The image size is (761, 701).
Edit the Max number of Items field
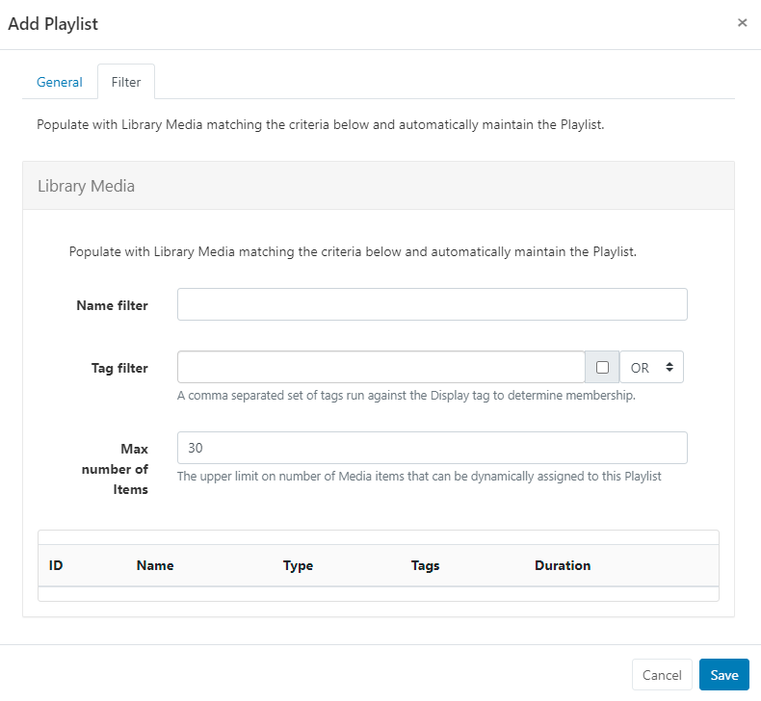432,448
